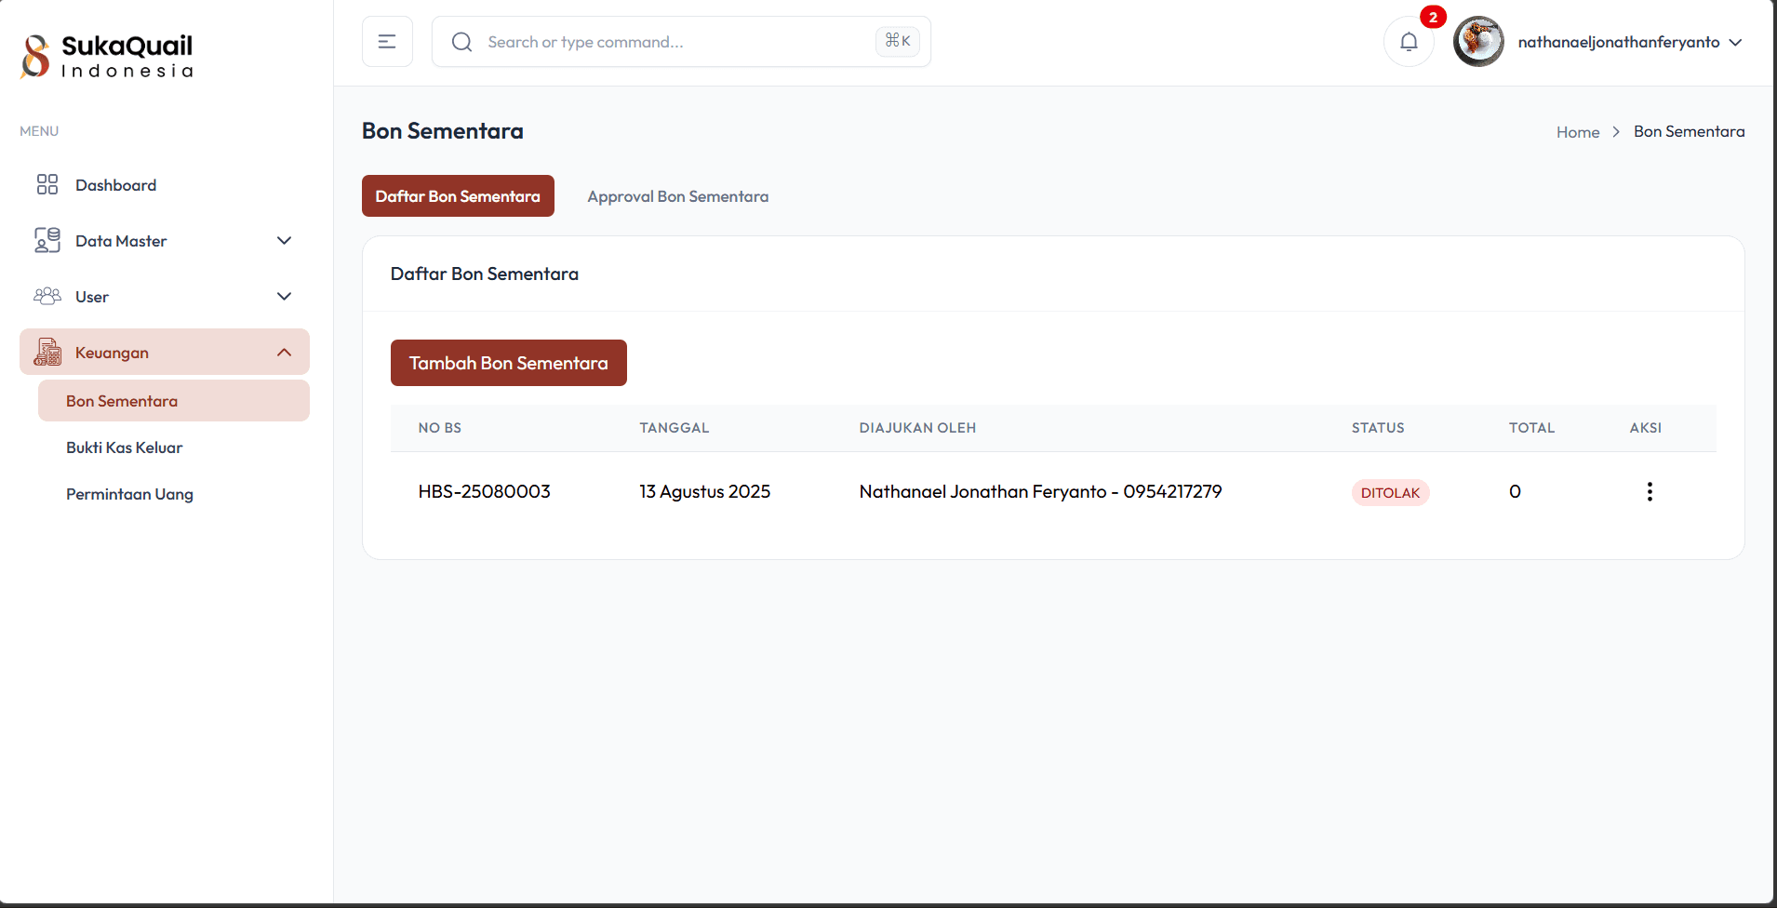Switch to the Daftar Bon Sementara tab
1777x908 pixels.
pyautogui.click(x=458, y=196)
